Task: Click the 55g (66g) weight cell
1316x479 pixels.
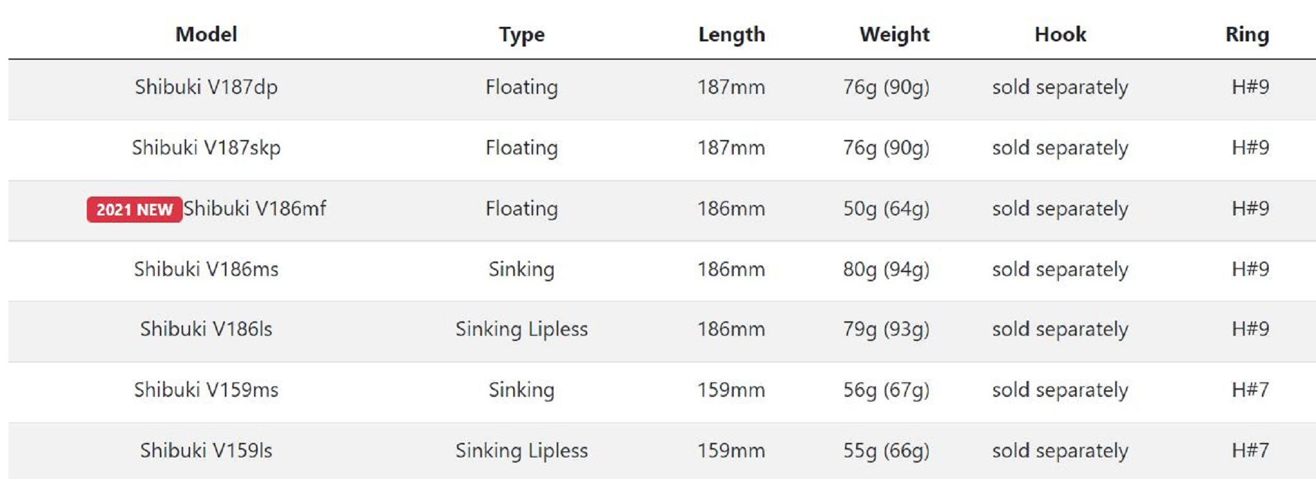Action: [x=886, y=450]
